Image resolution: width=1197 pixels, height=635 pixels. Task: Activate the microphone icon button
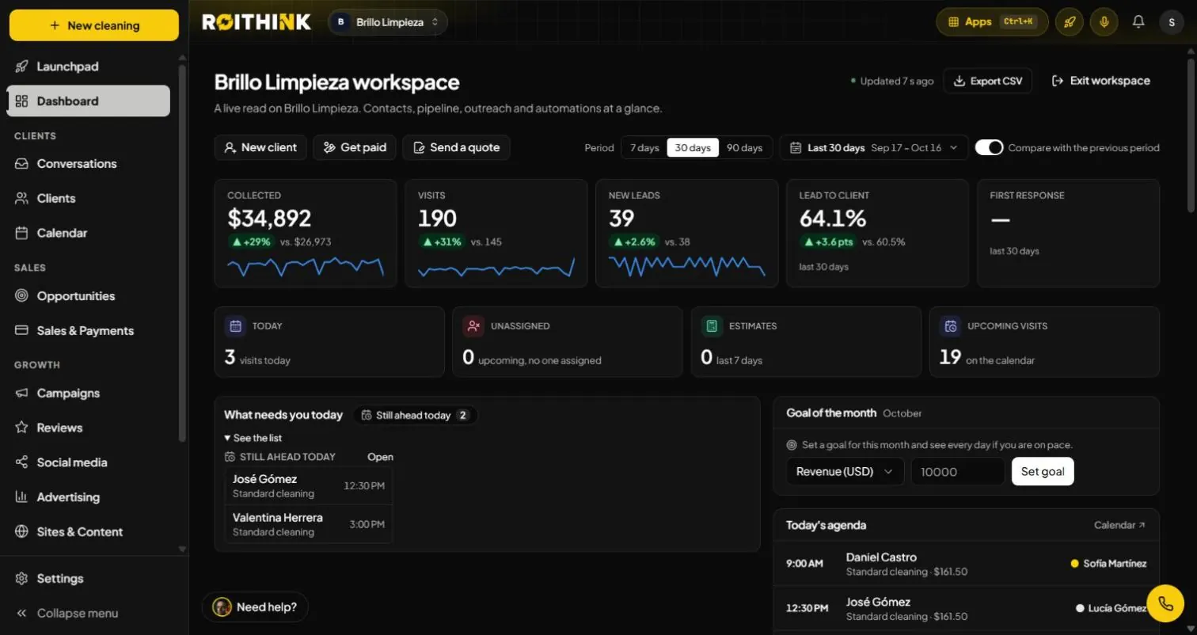click(x=1104, y=22)
